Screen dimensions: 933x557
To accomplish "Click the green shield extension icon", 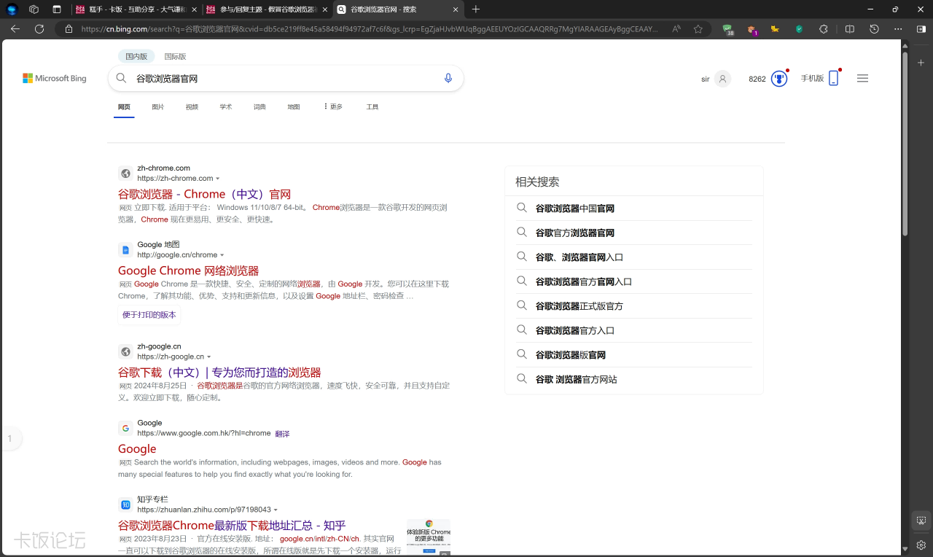I will click(799, 29).
